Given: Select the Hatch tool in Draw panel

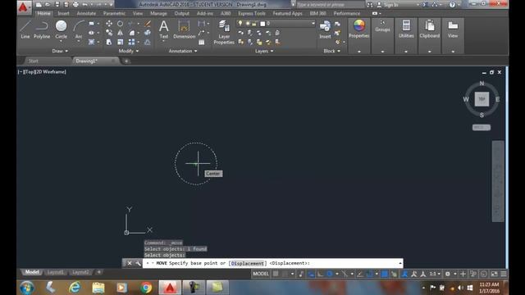Looking at the screenshot, I should [91, 42].
